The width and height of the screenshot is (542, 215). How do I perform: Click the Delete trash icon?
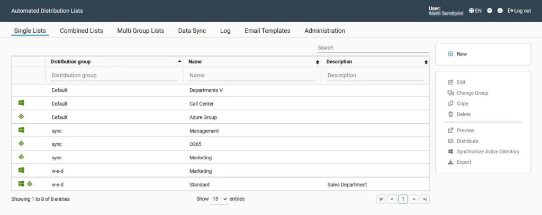point(450,114)
